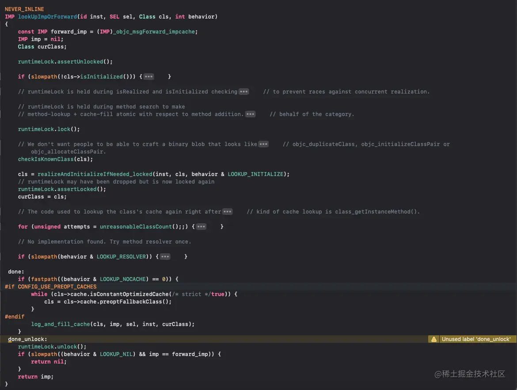The height and width of the screenshot is (390, 517).
Task: Click '#if CONFIG_USE_PREOPT_CACHES' directive
Action: click(51, 287)
